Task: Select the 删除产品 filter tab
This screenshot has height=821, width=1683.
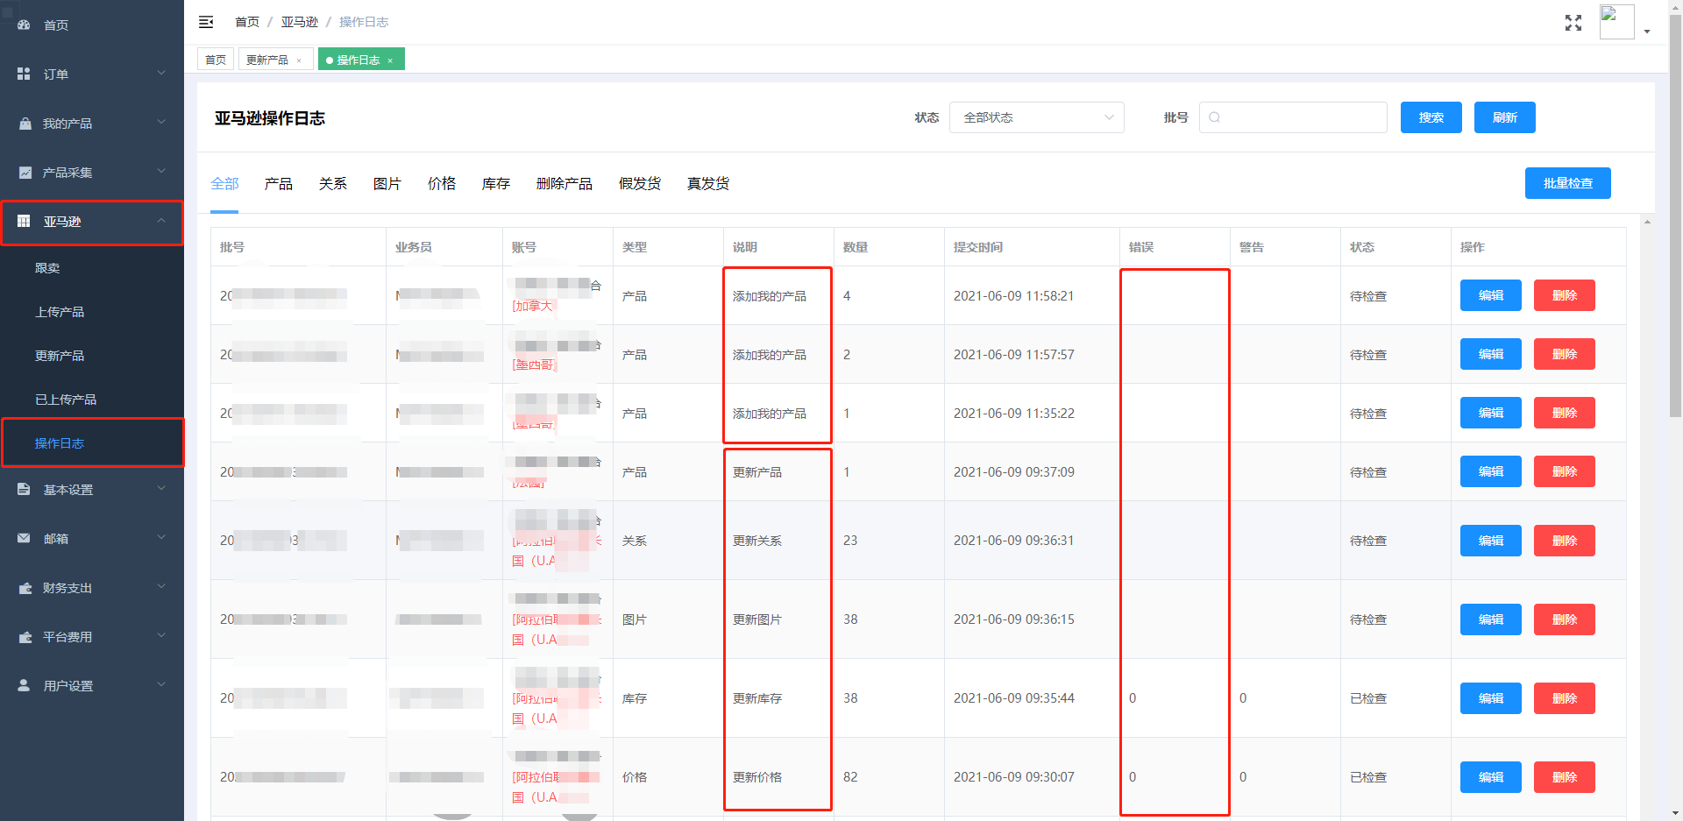Action: (x=564, y=184)
